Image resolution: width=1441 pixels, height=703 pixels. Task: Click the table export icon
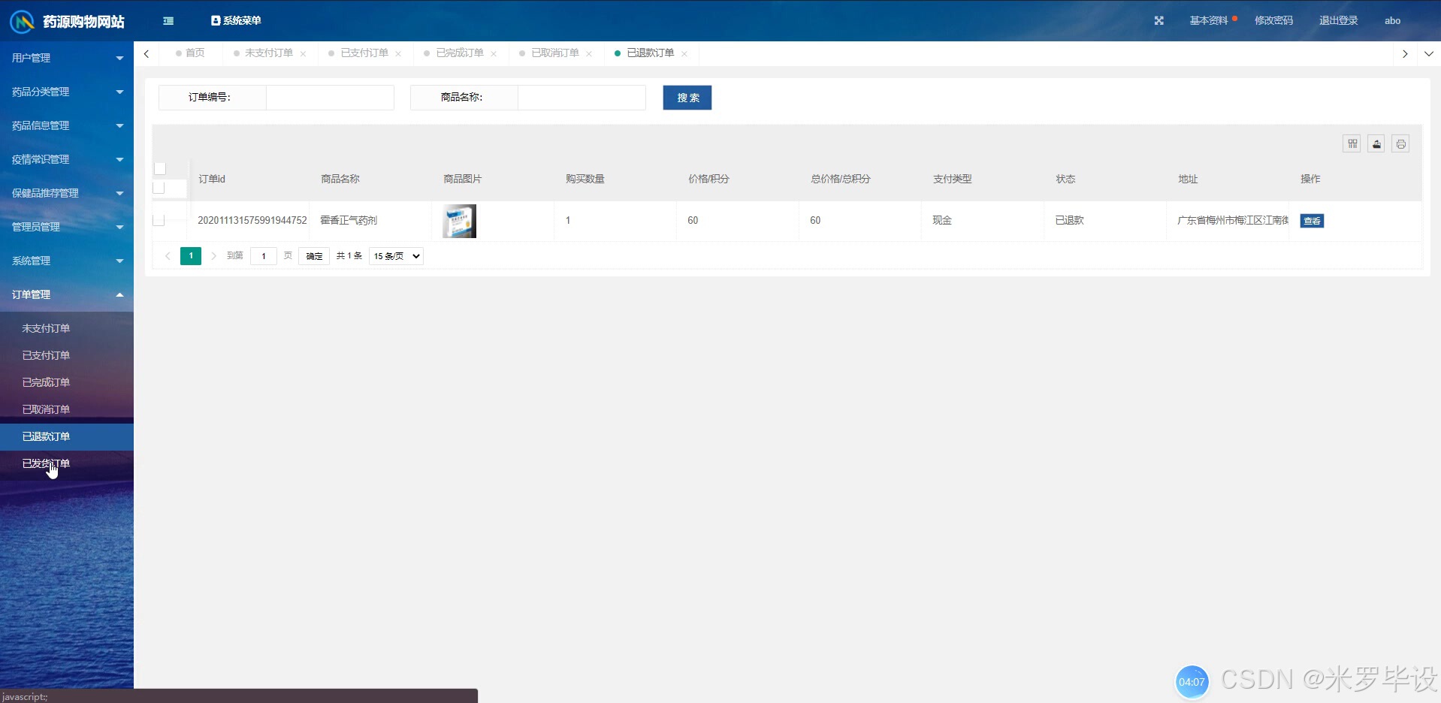(x=1376, y=143)
